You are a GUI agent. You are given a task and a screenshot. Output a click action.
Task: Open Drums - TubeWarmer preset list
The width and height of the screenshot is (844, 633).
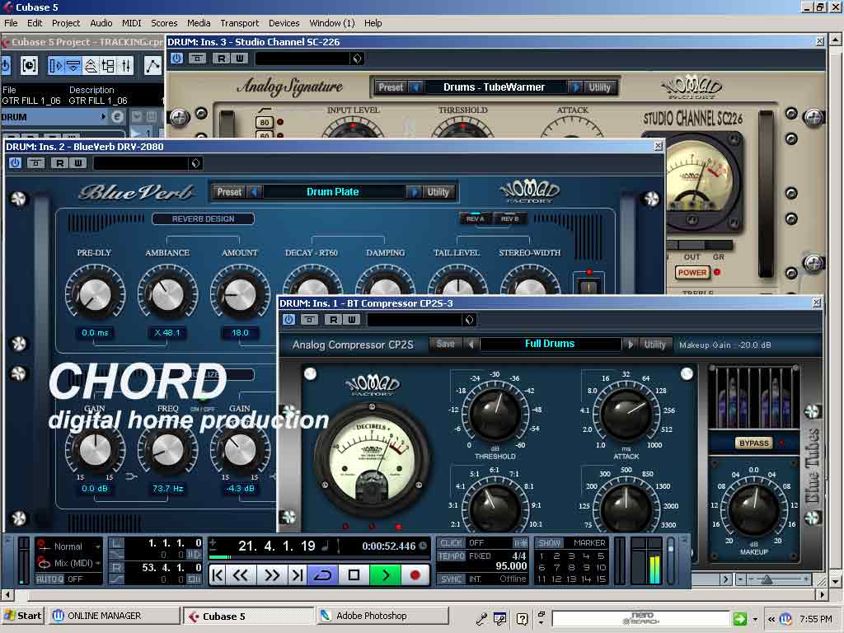(495, 87)
